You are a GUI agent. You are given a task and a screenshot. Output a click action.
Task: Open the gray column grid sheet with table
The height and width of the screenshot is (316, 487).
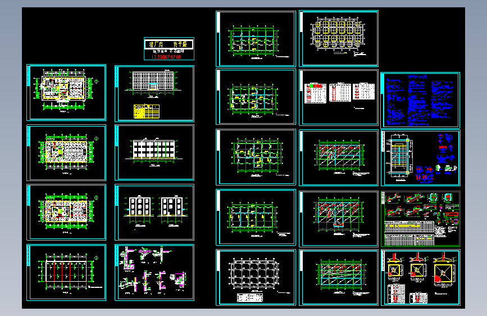tap(256, 277)
